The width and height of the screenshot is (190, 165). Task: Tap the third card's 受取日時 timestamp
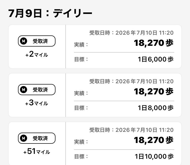click(x=131, y=130)
